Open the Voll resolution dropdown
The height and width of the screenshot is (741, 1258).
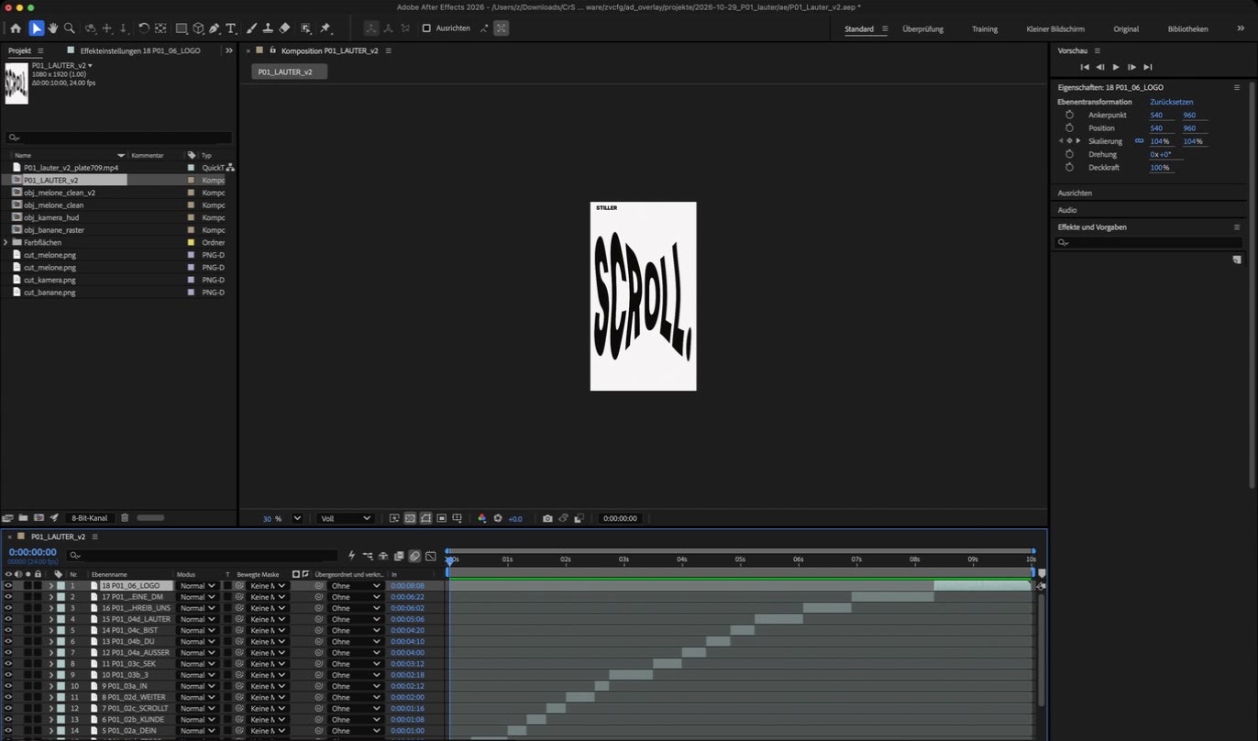click(344, 518)
